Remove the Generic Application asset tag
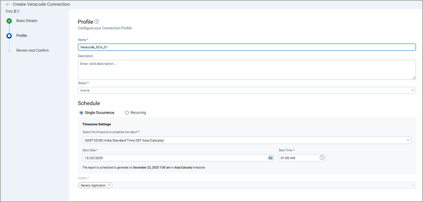 point(109,185)
